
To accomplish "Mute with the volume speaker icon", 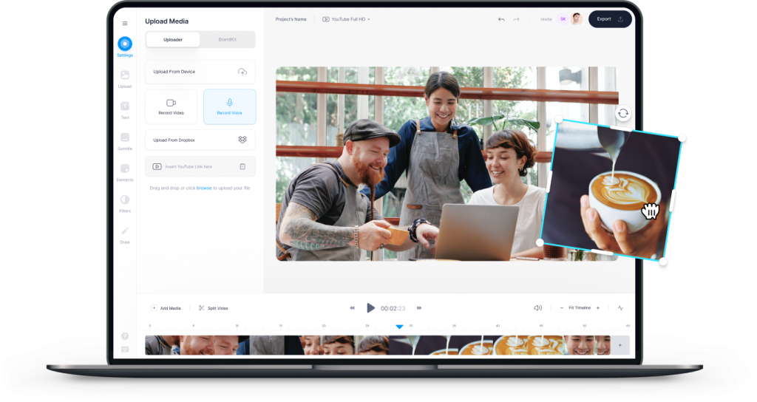I will [538, 308].
